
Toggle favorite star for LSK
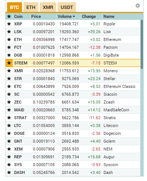9,32
